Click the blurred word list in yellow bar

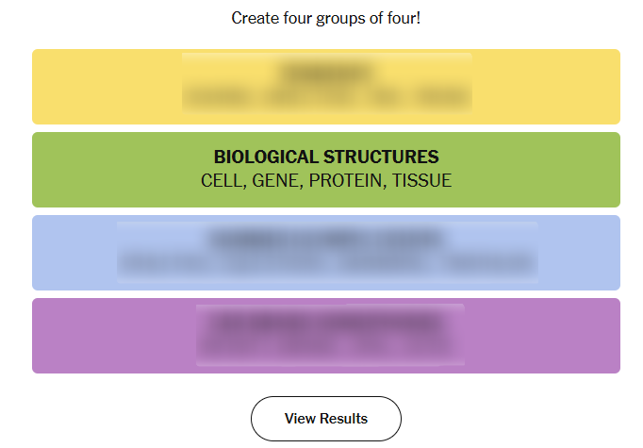tap(326, 96)
